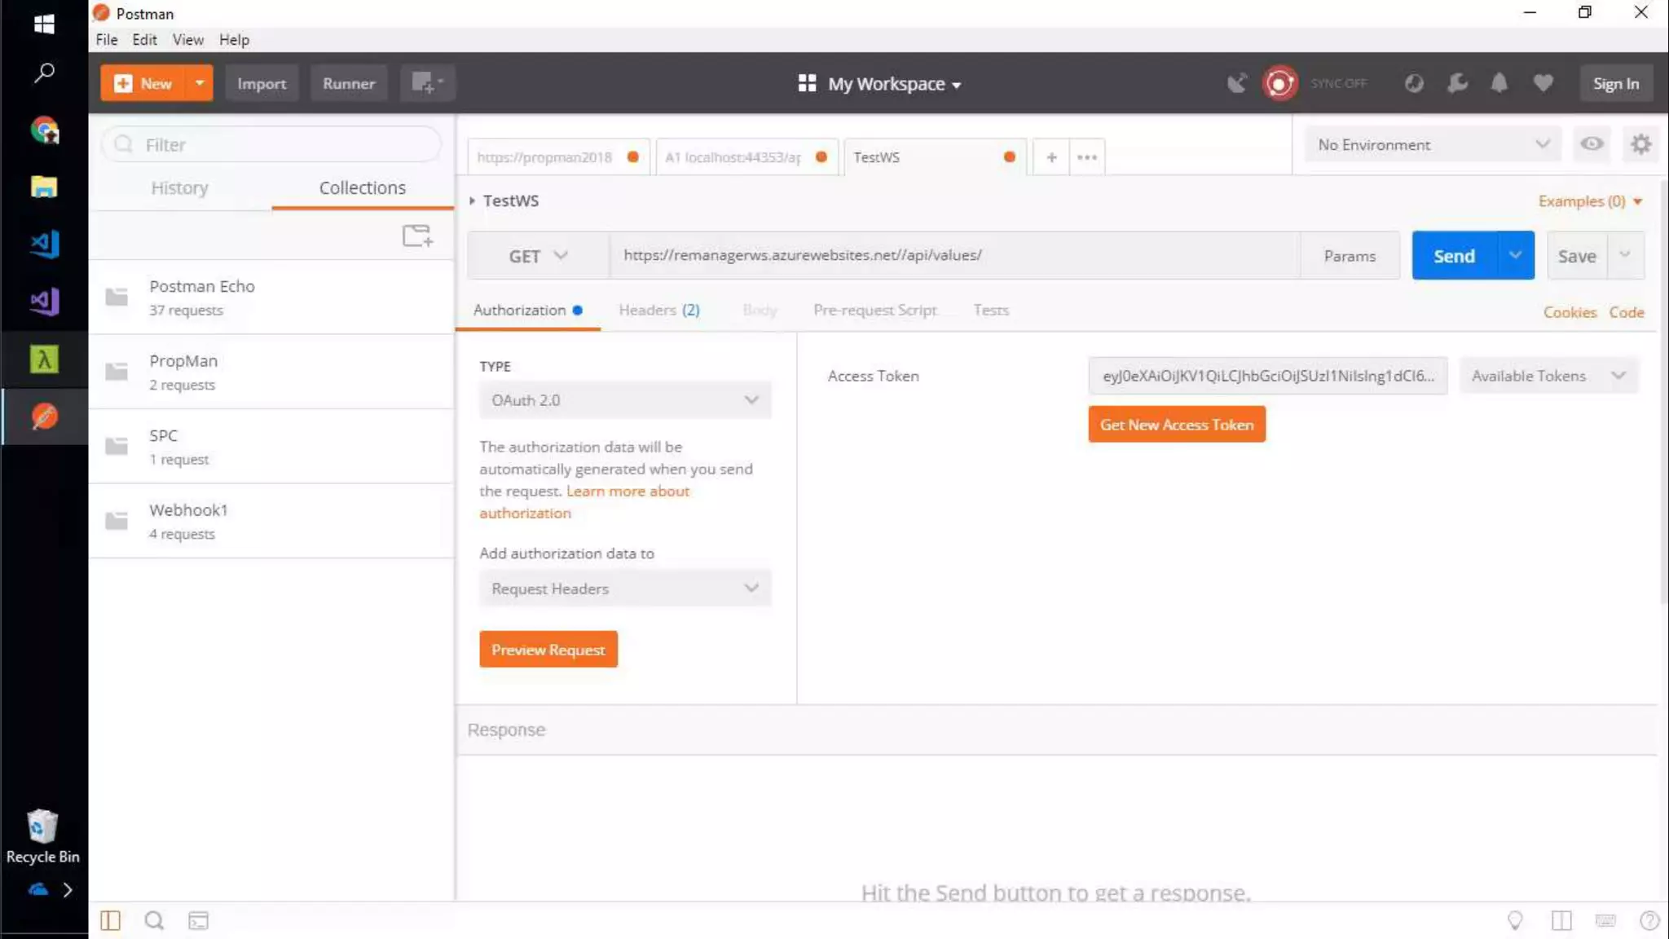Open the wrench settings icon
This screenshot has height=939, width=1669.
(1457, 83)
